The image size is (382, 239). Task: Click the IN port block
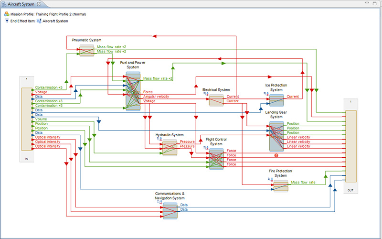[27, 119]
